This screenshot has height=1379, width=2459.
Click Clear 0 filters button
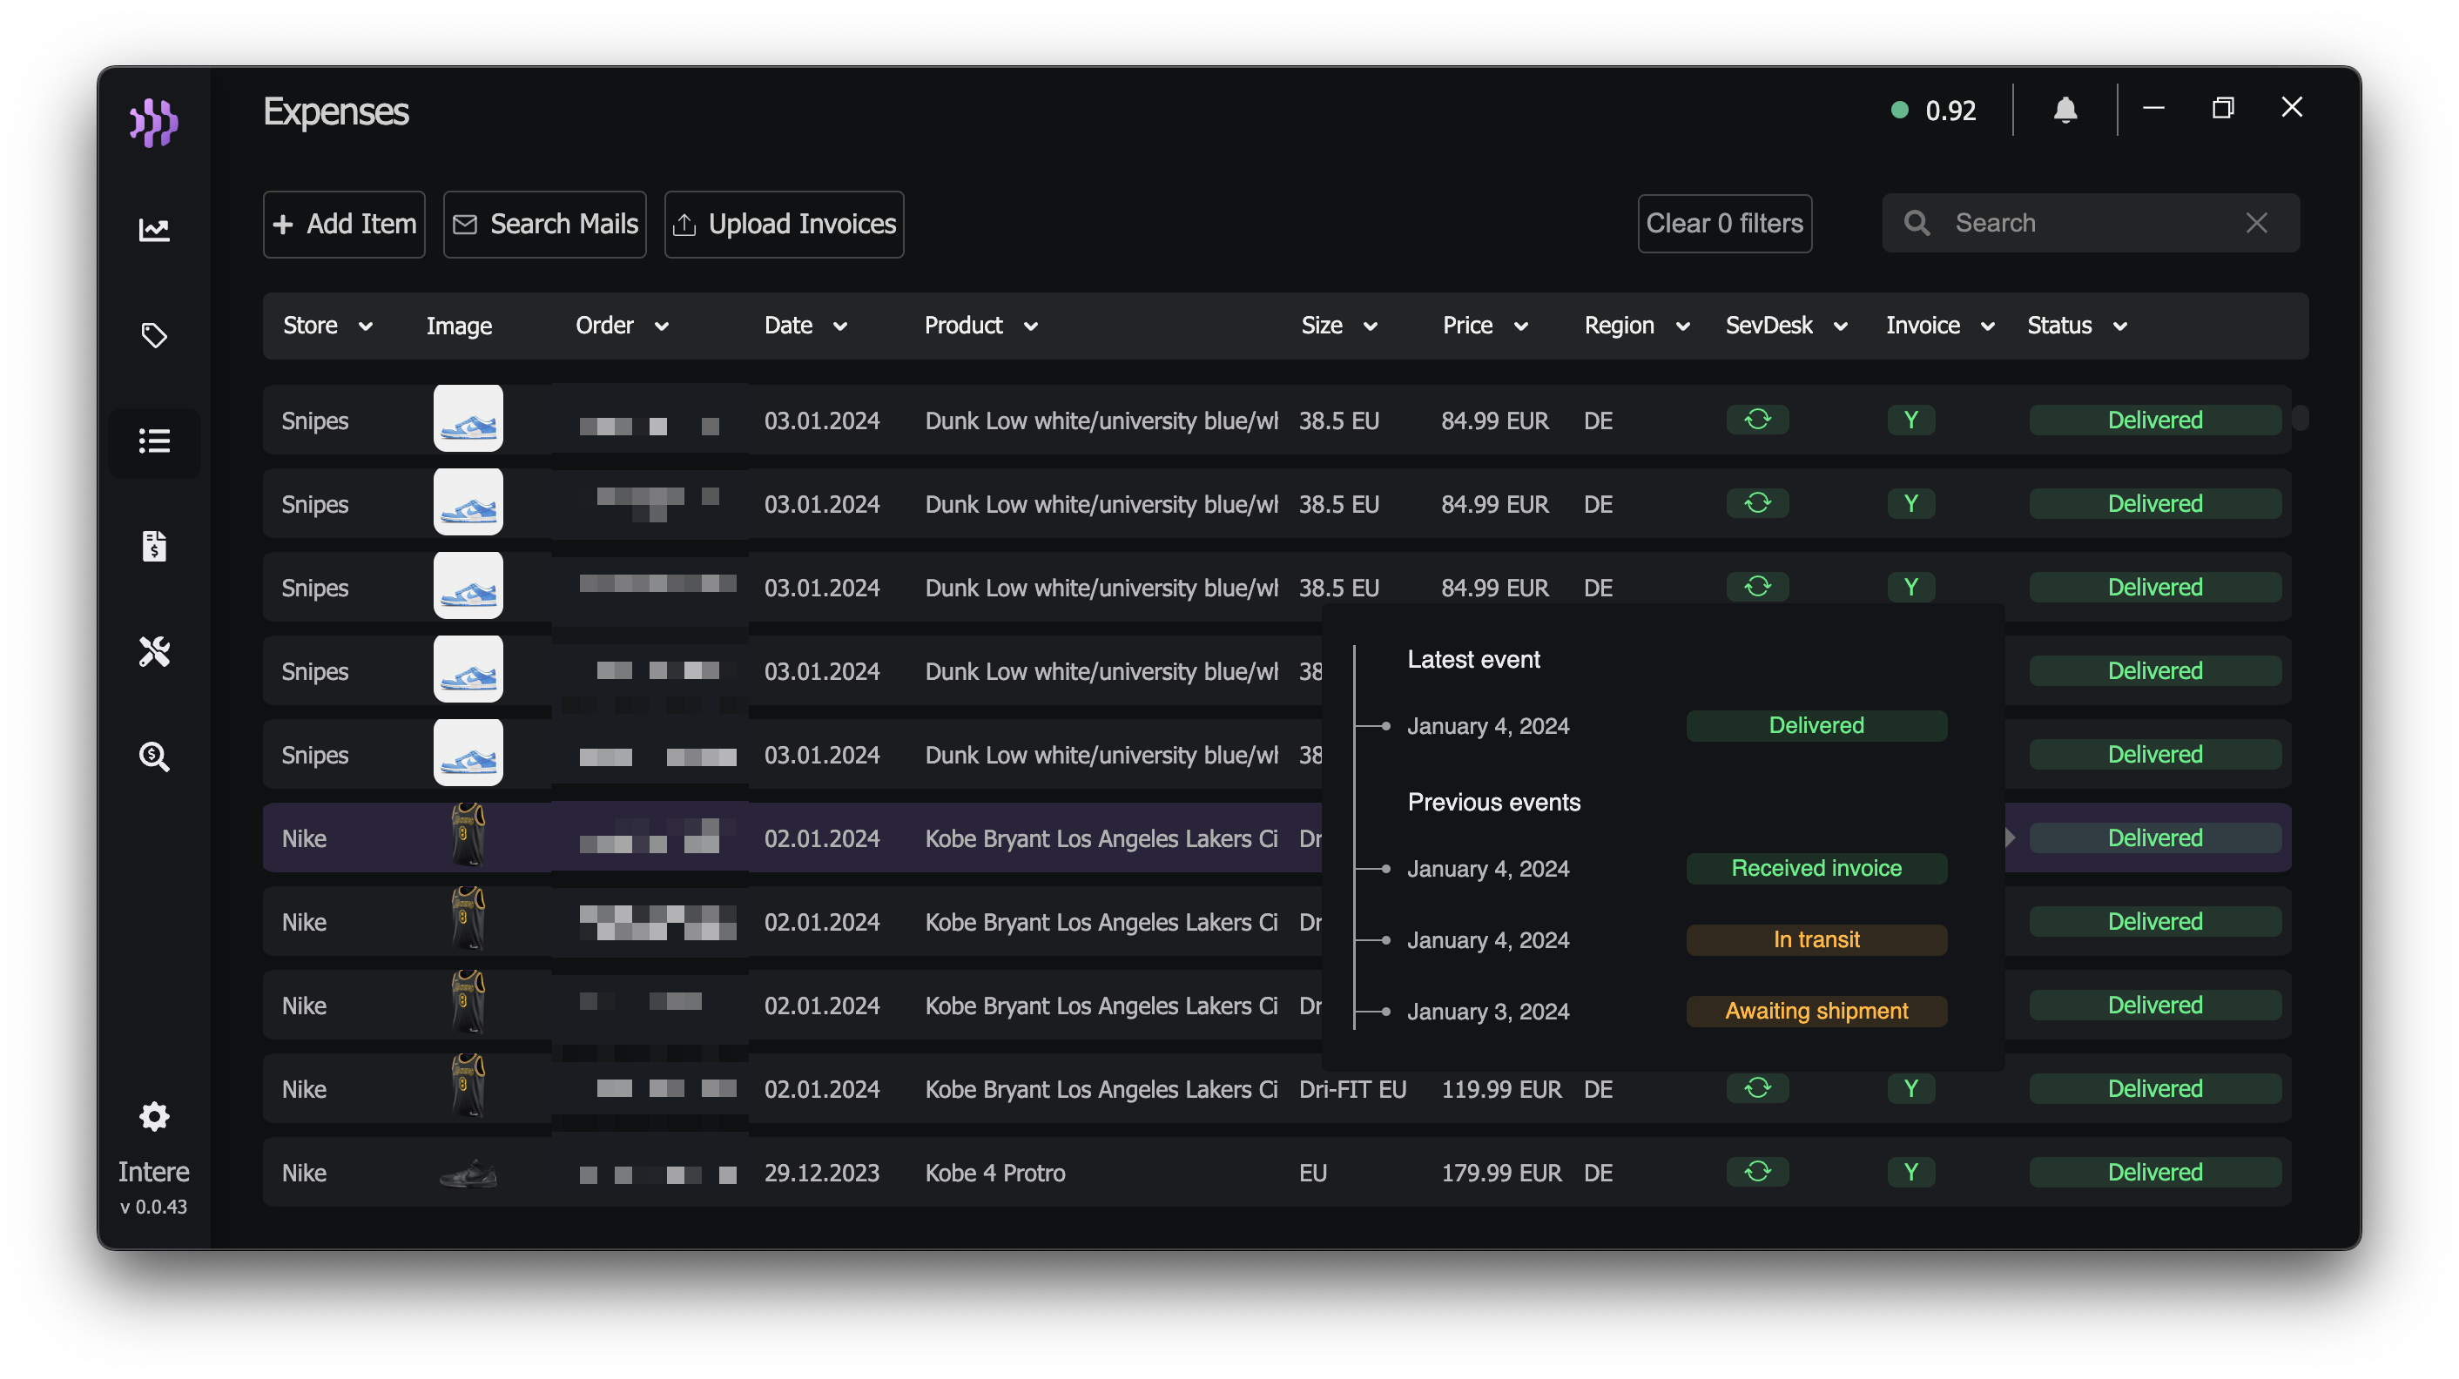coord(1724,224)
